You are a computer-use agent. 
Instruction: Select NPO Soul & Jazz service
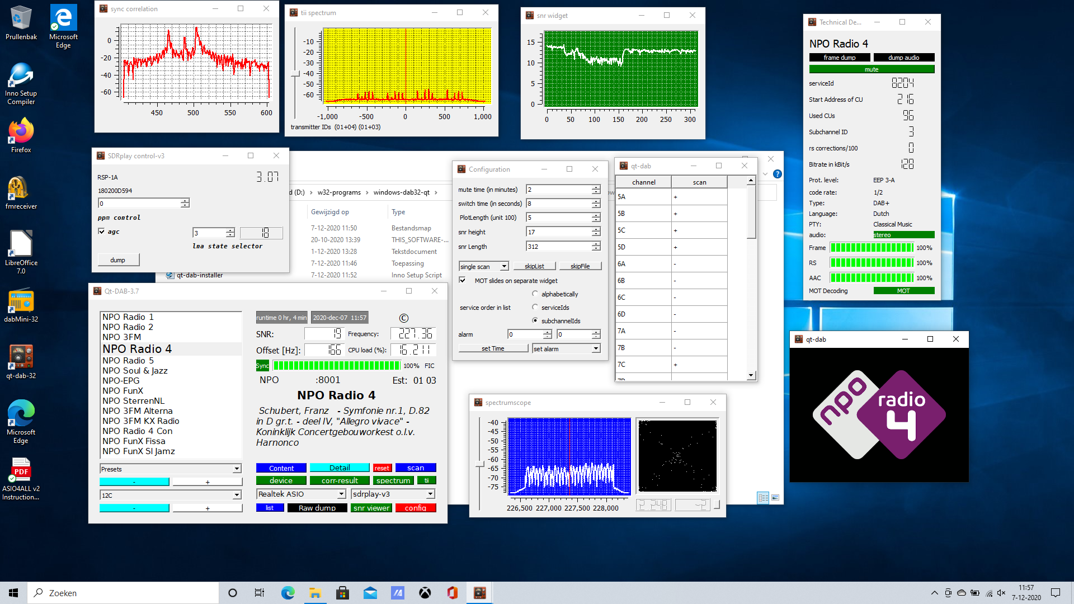135,370
